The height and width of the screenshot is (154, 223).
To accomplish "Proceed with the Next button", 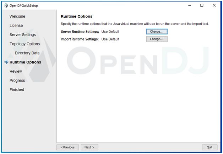I will click(x=89, y=147).
